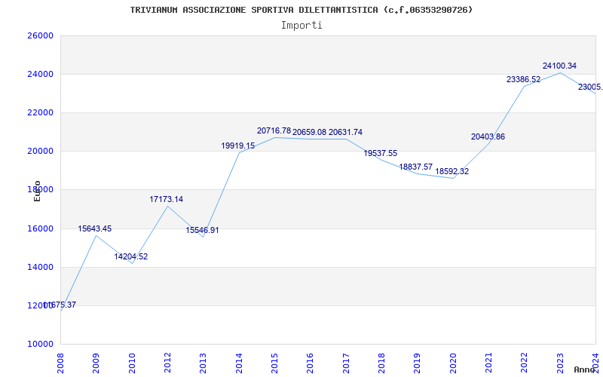
Task: Click data label 14204.52
Action: (x=130, y=256)
